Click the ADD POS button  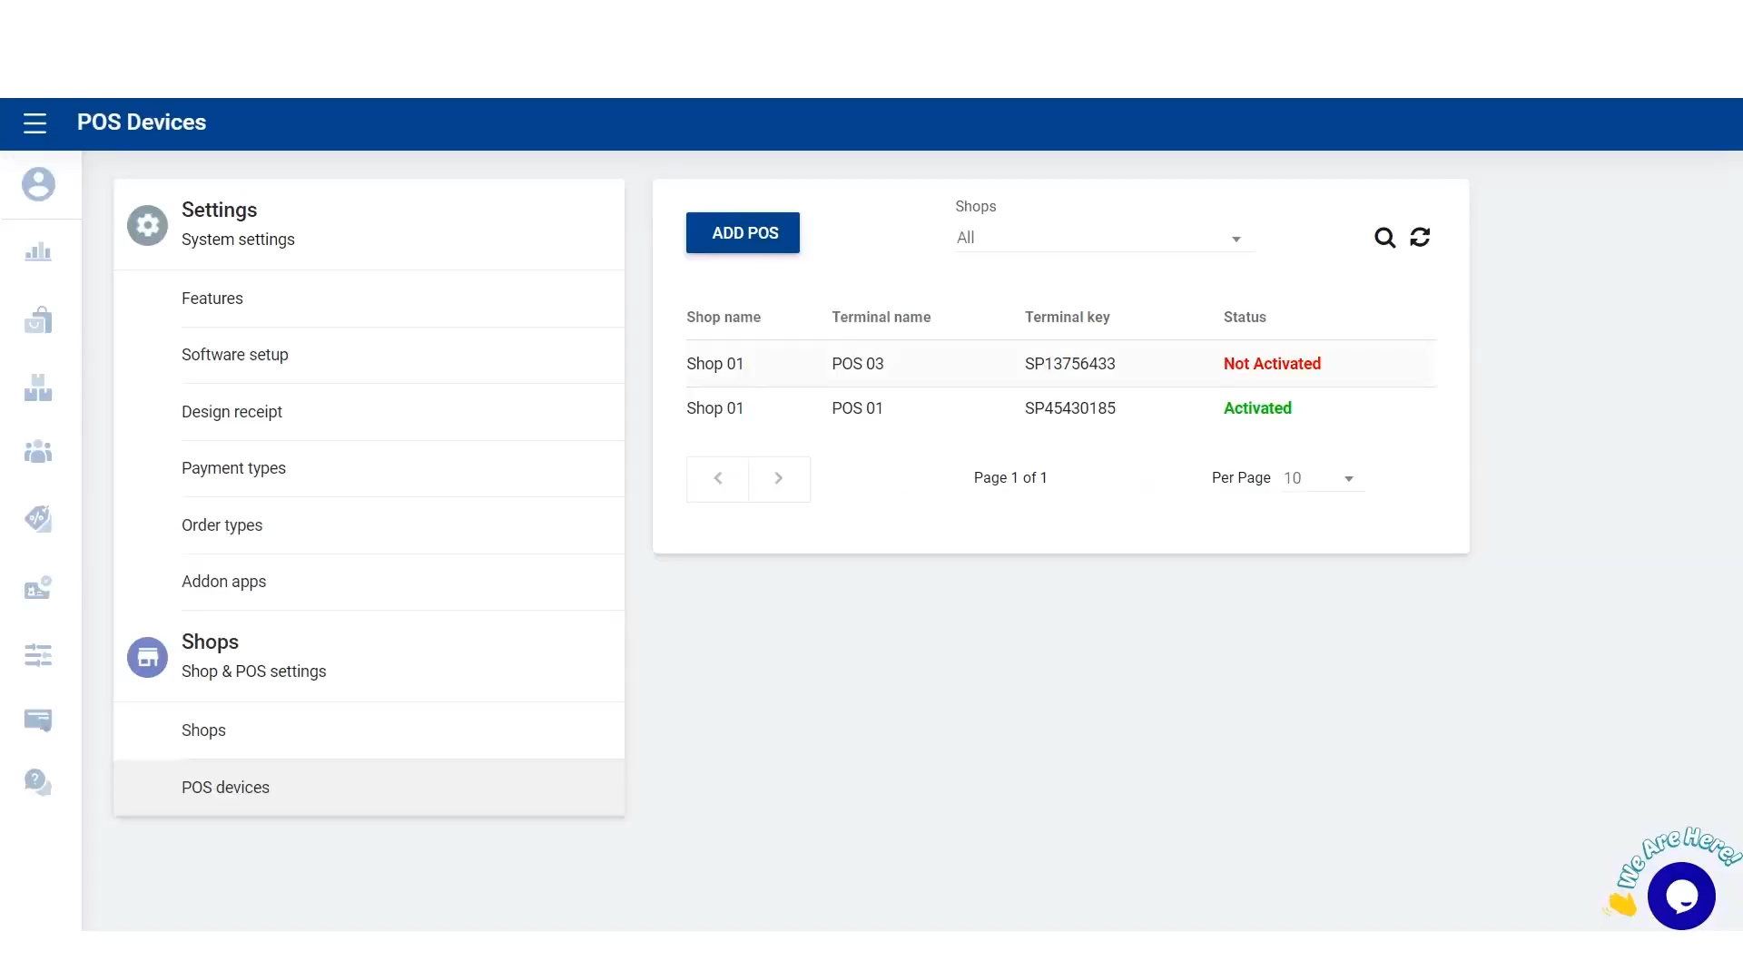pyautogui.click(x=743, y=233)
